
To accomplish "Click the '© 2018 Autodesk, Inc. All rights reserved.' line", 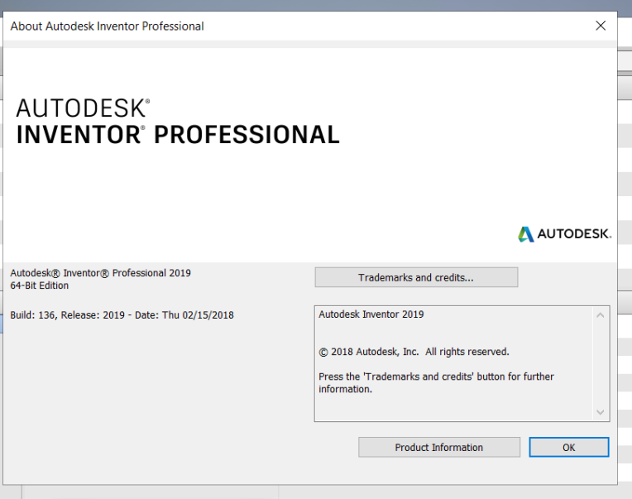I will pos(414,352).
